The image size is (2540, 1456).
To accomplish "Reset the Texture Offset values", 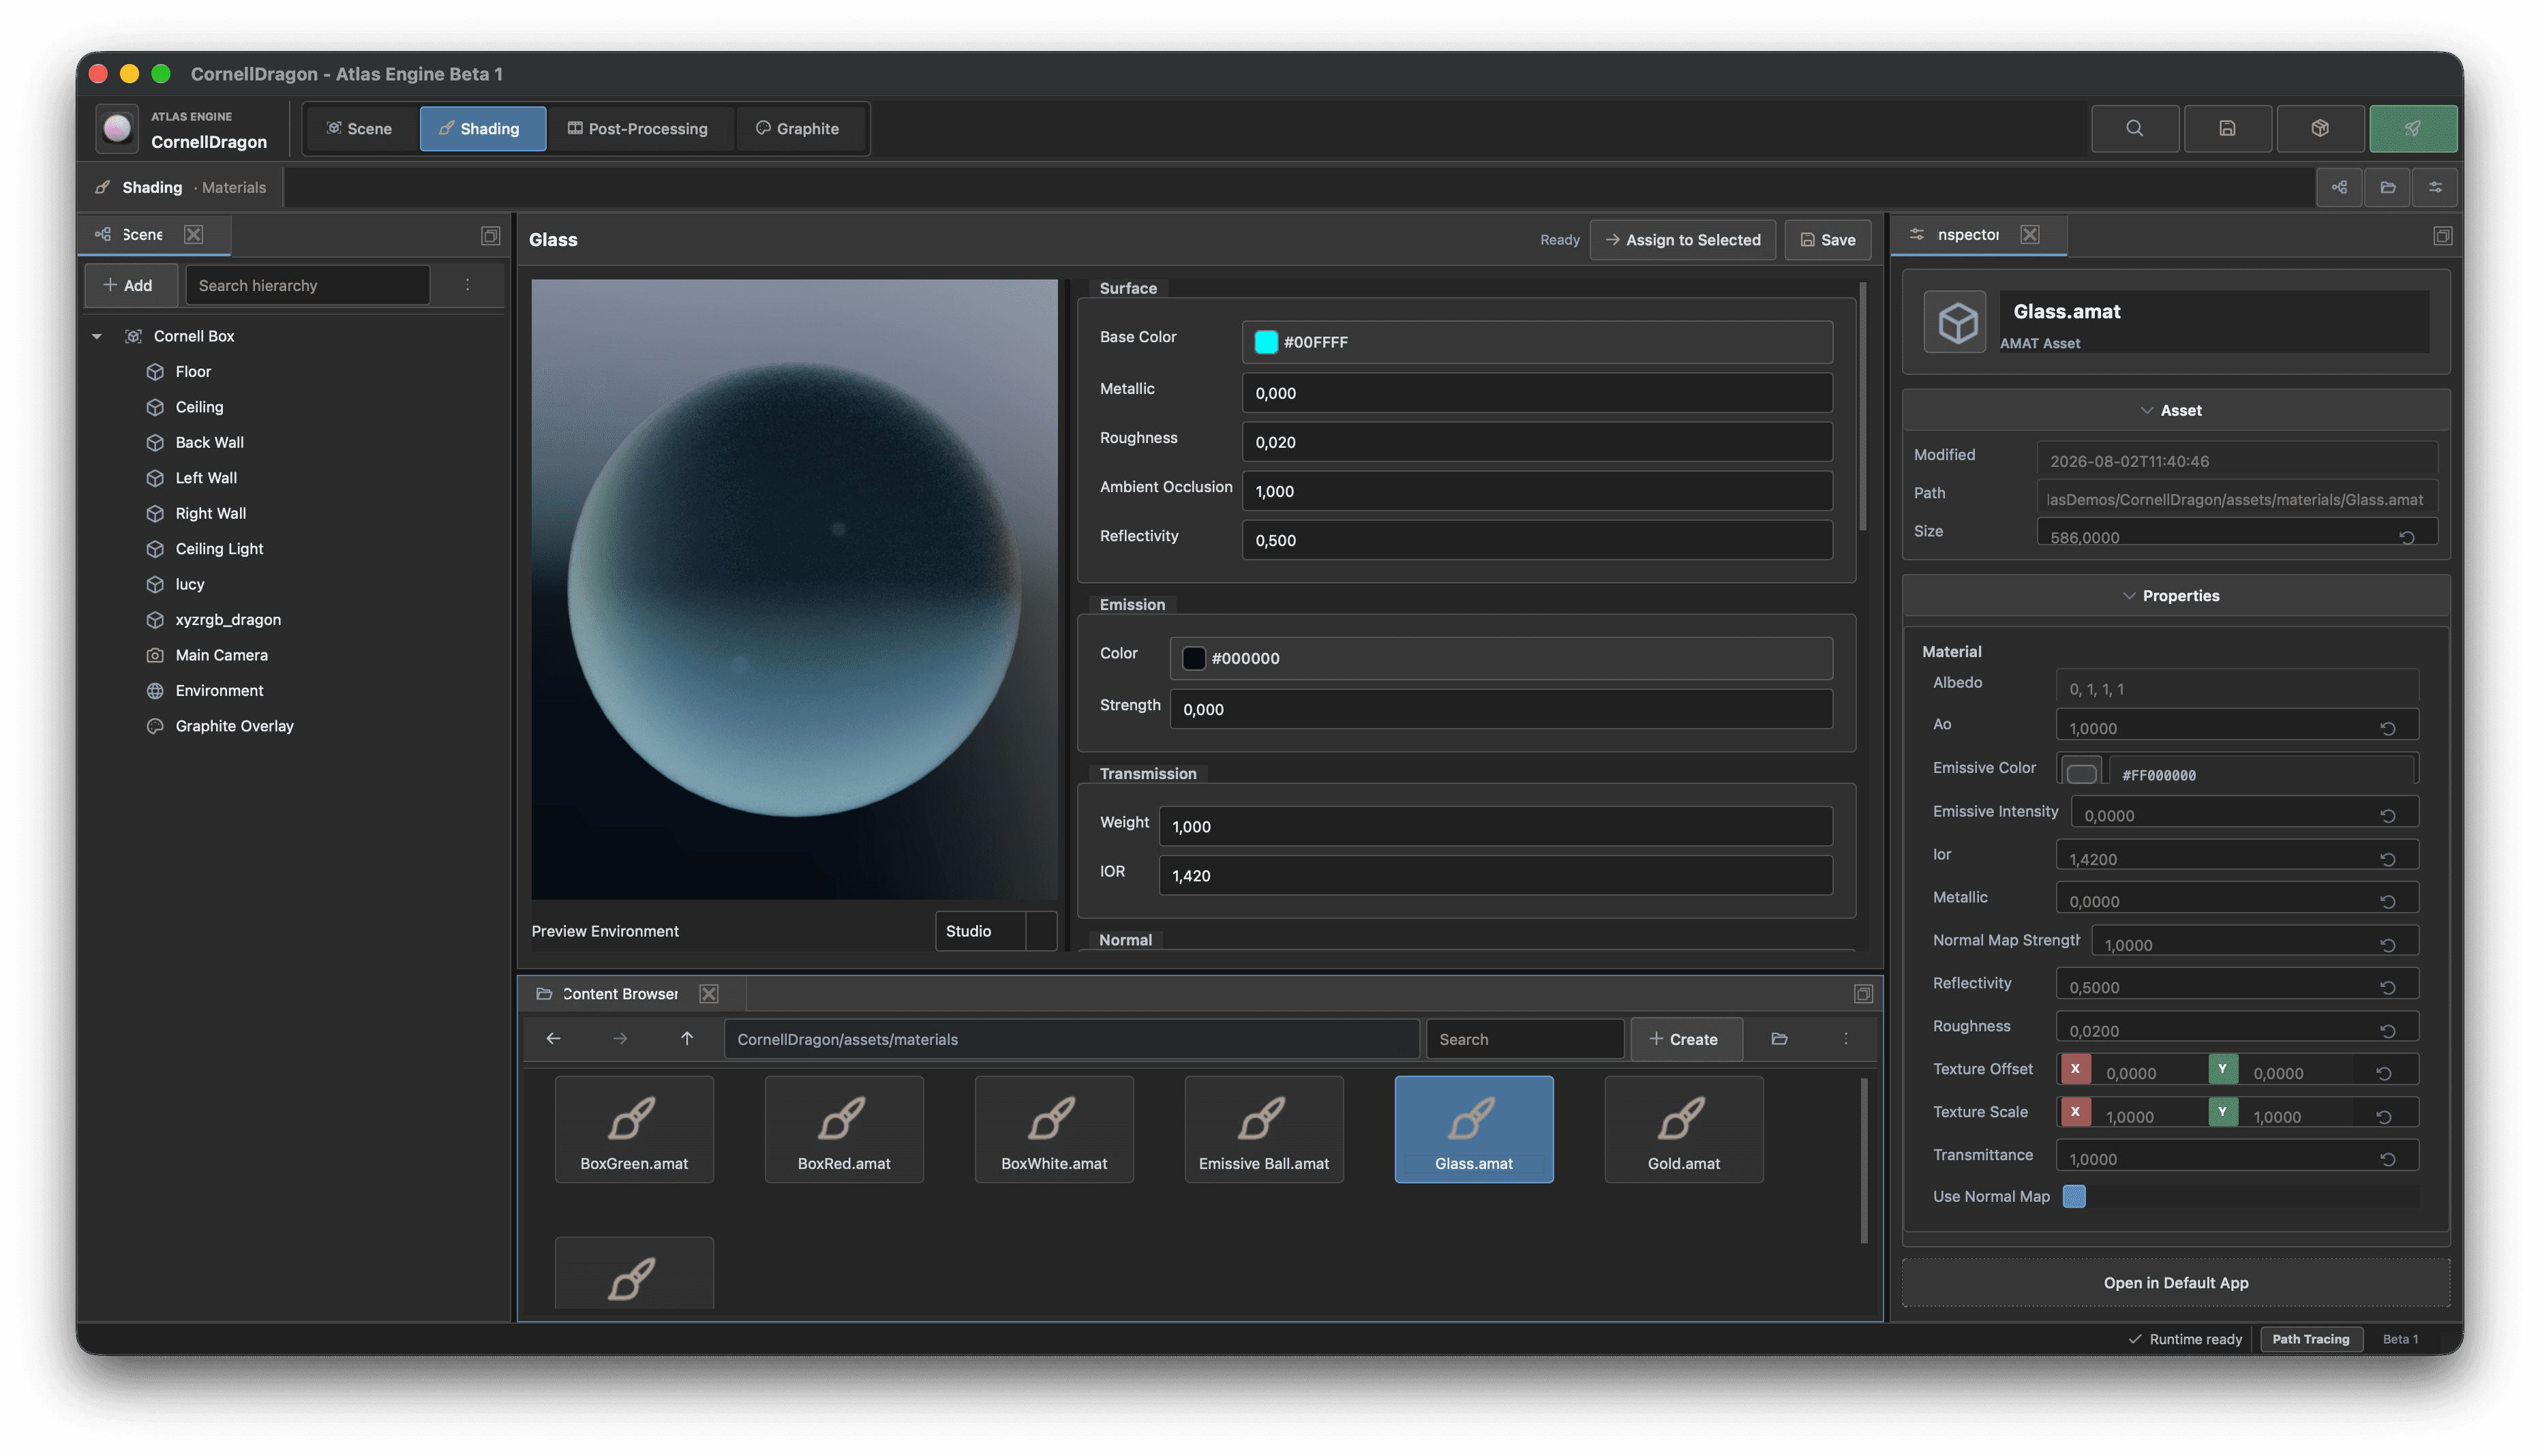I will (2384, 1073).
